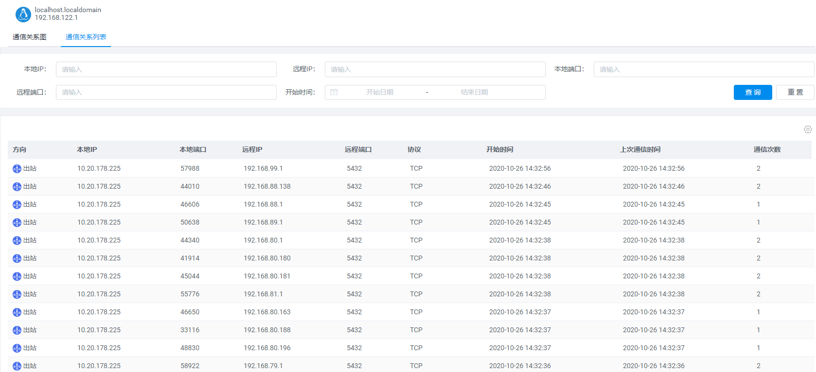
Task: Click the 本地端口 column header
Action: click(193, 149)
